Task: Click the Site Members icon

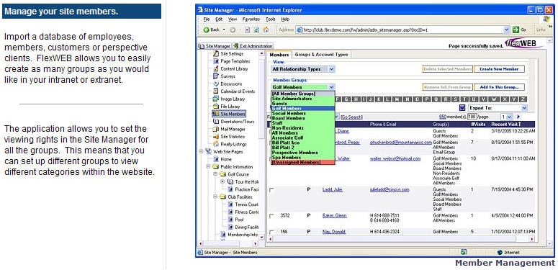Action: click(x=216, y=114)
